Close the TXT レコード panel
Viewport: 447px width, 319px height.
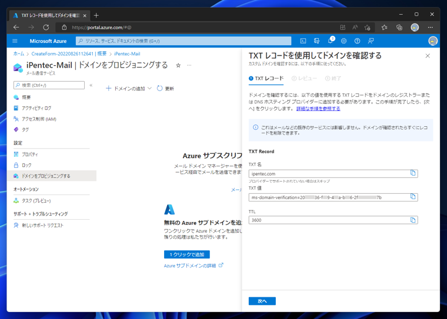[428, 56]
